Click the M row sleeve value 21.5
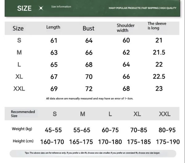The image size is (185, 163). (159, 52)
